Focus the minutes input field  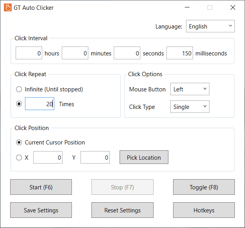pyautogui.click(x=75, y=53)
